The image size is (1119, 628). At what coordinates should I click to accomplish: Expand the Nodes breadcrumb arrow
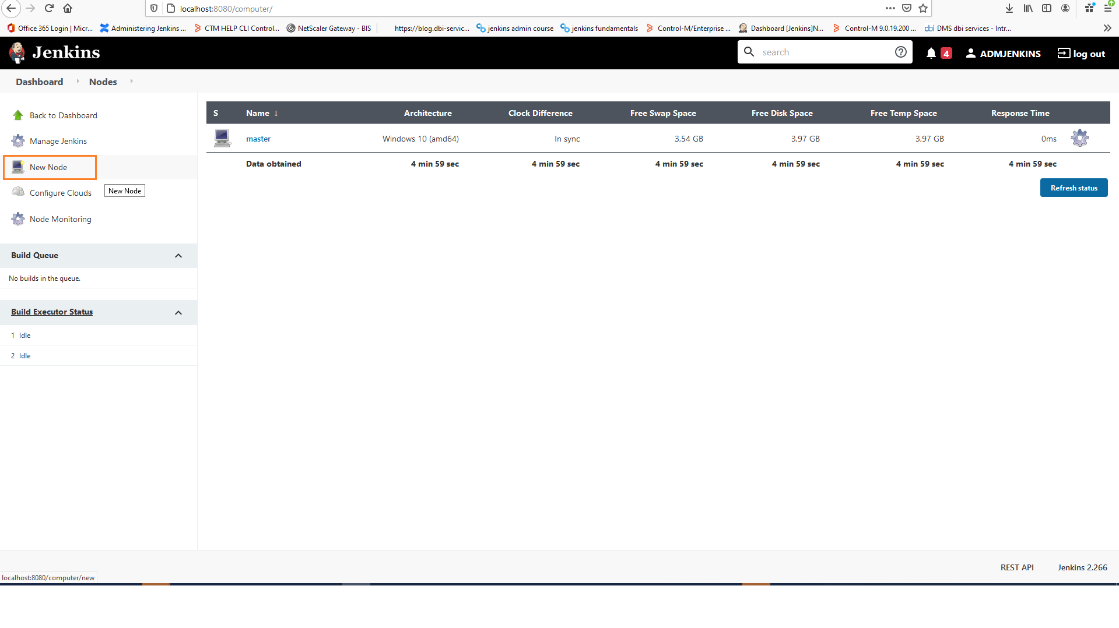132,81
